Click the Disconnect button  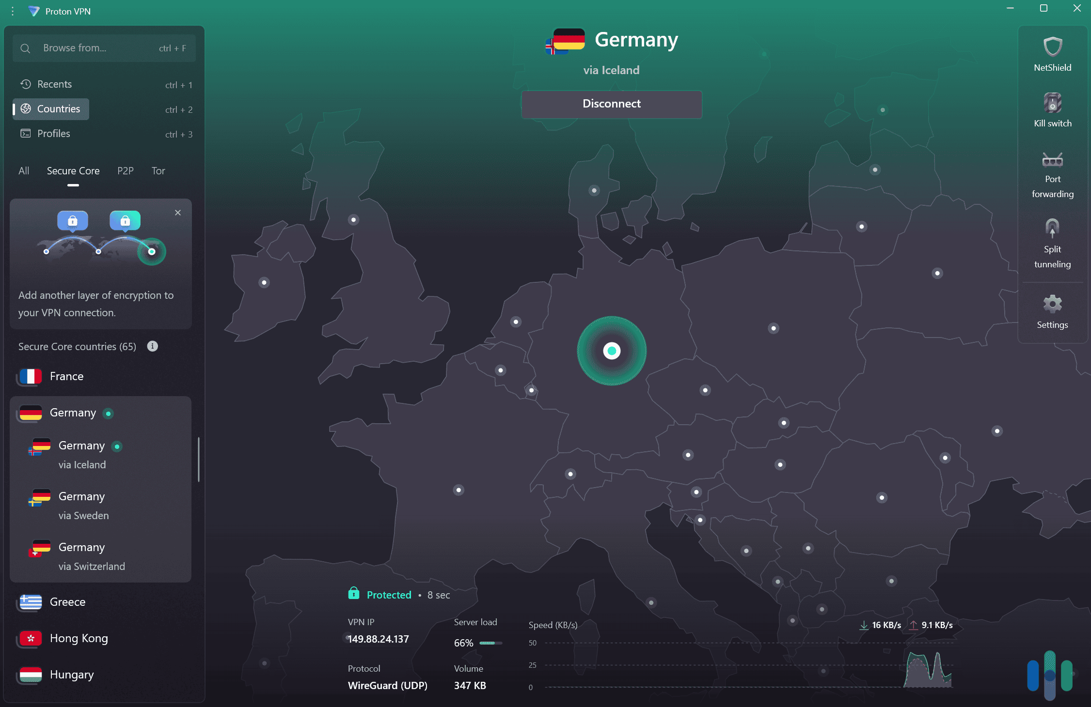click(x=611, y=104)
